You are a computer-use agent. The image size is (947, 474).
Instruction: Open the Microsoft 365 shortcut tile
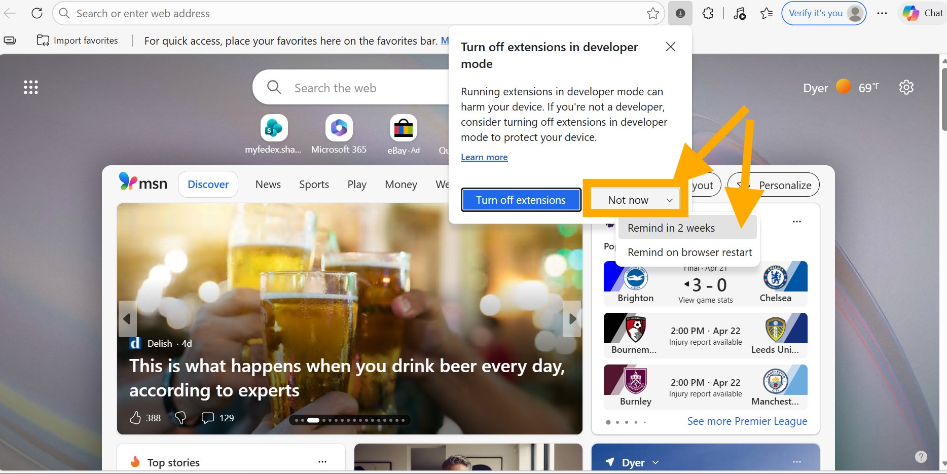[x=339, y=134]
